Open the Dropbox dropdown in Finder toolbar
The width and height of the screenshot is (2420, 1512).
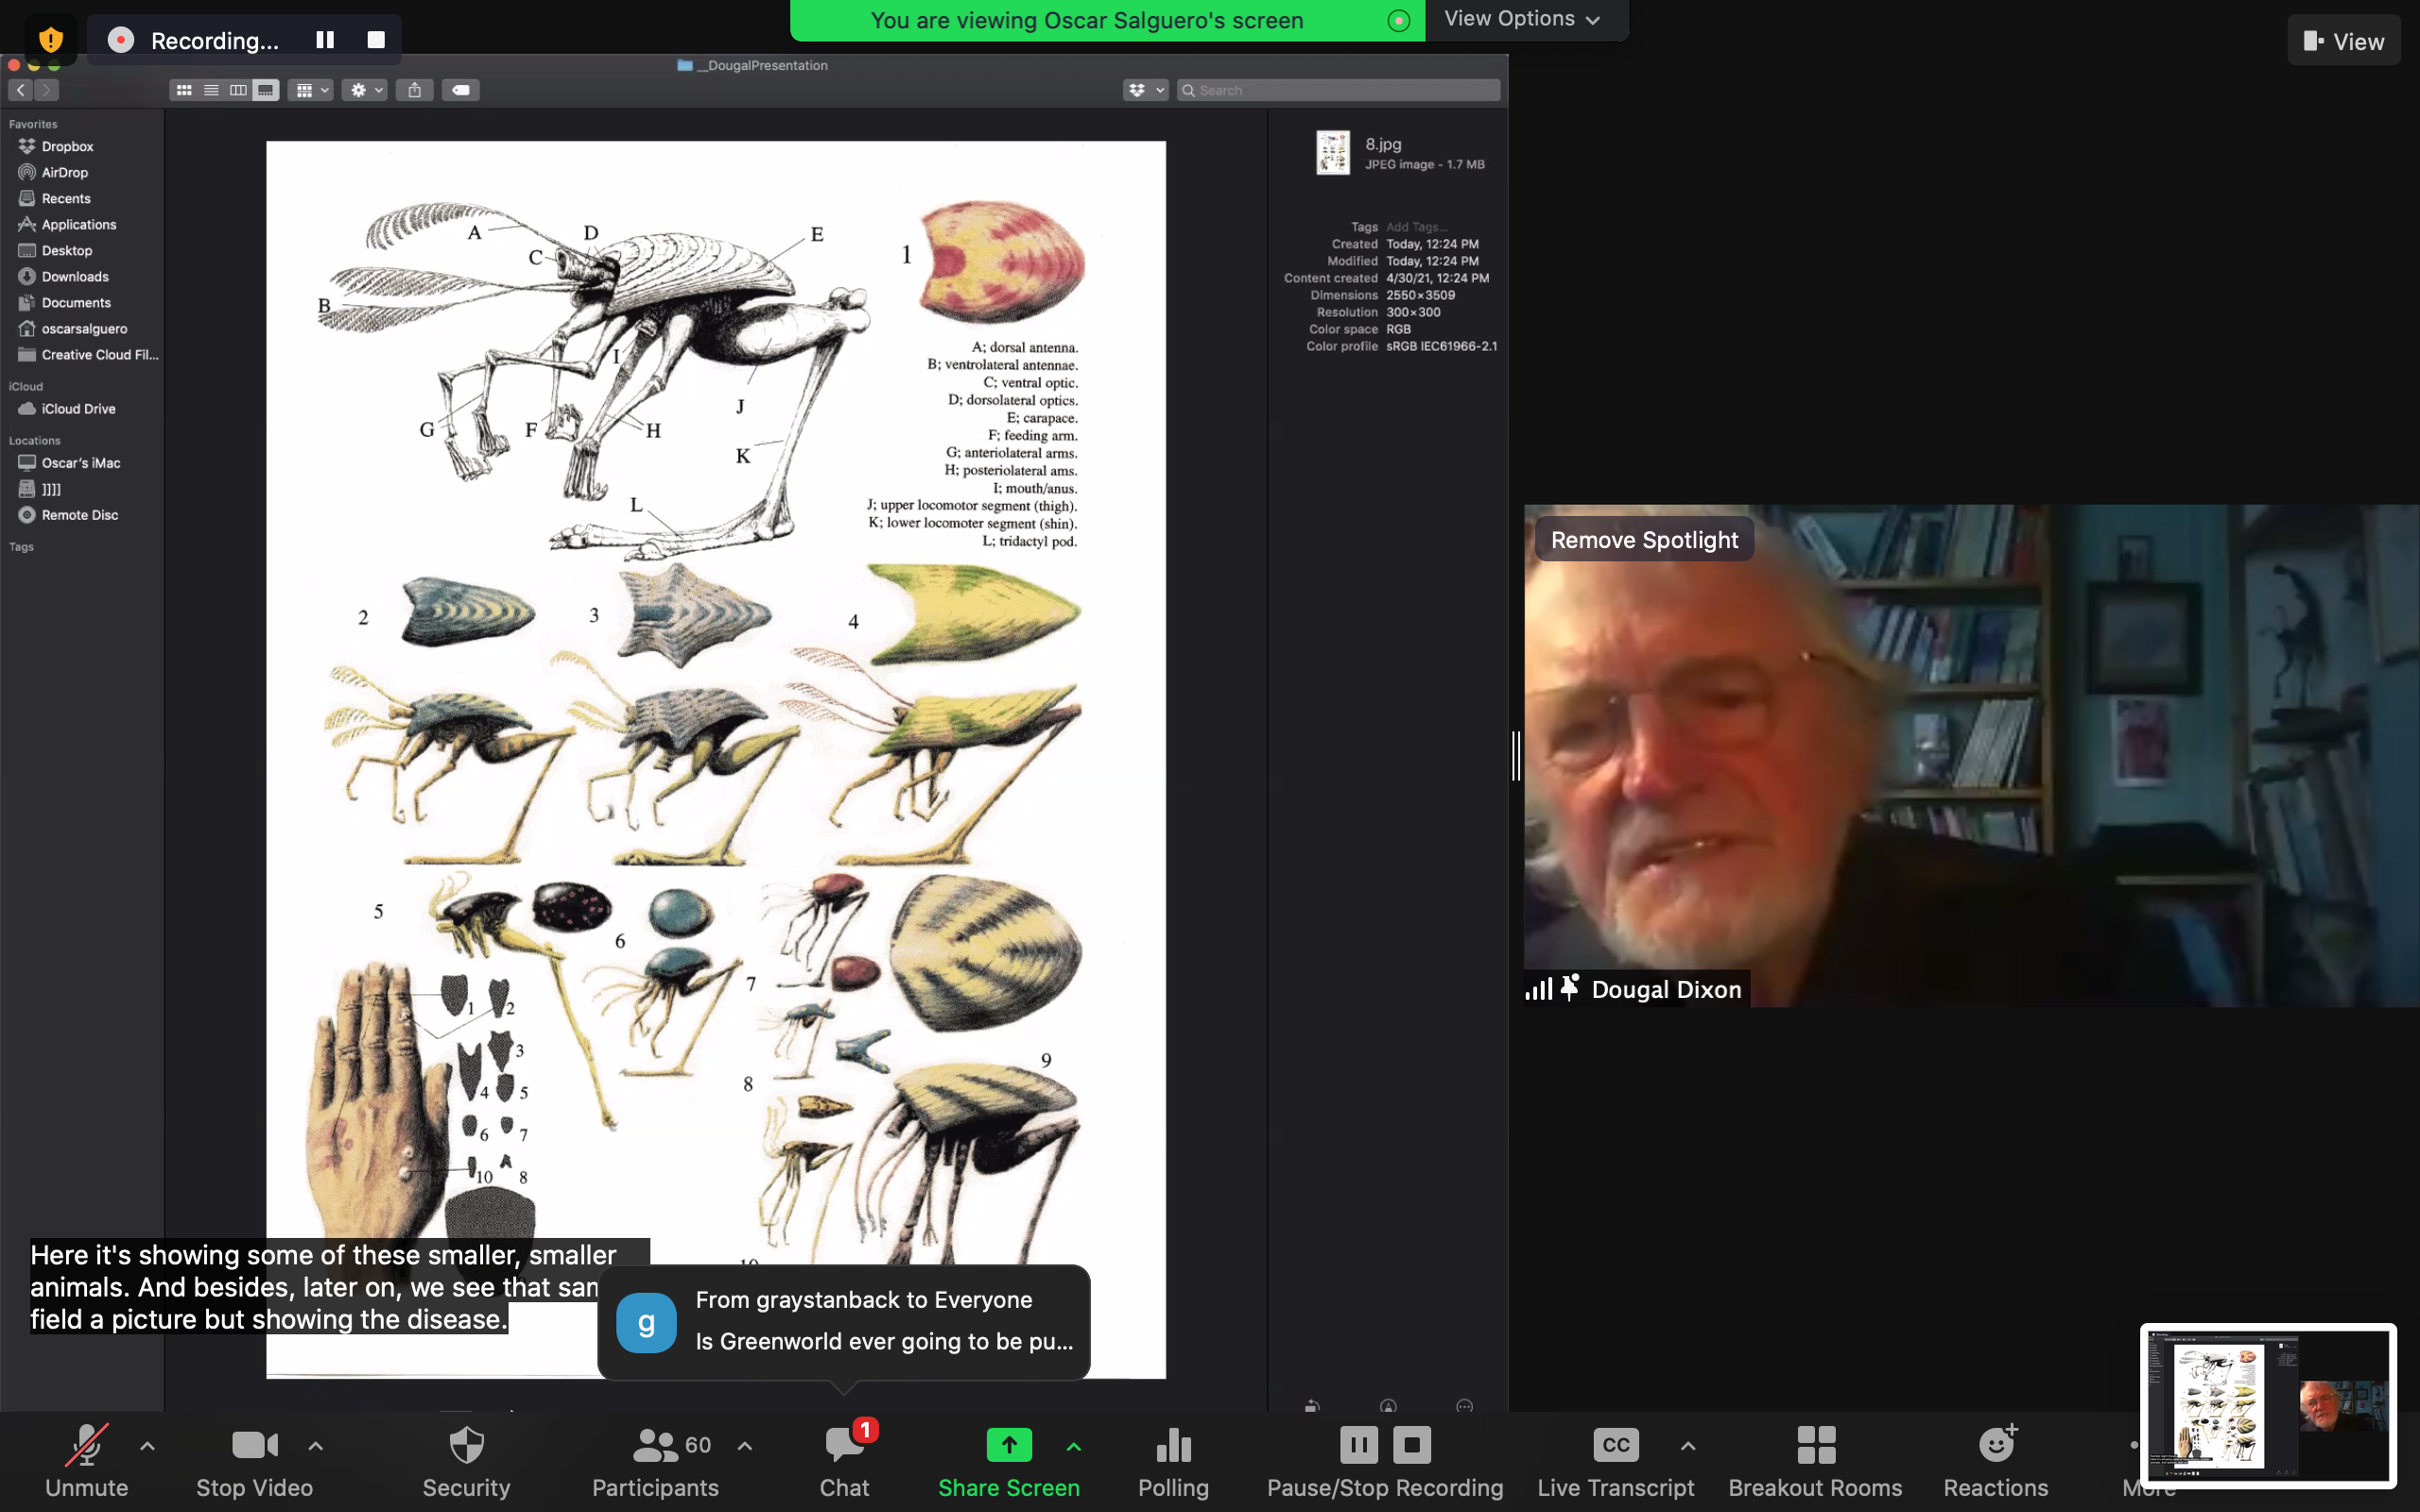(x=1145, y=89)
